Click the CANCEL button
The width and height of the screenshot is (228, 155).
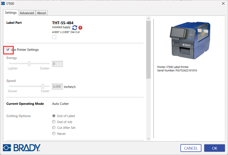(x=191, y=148)
